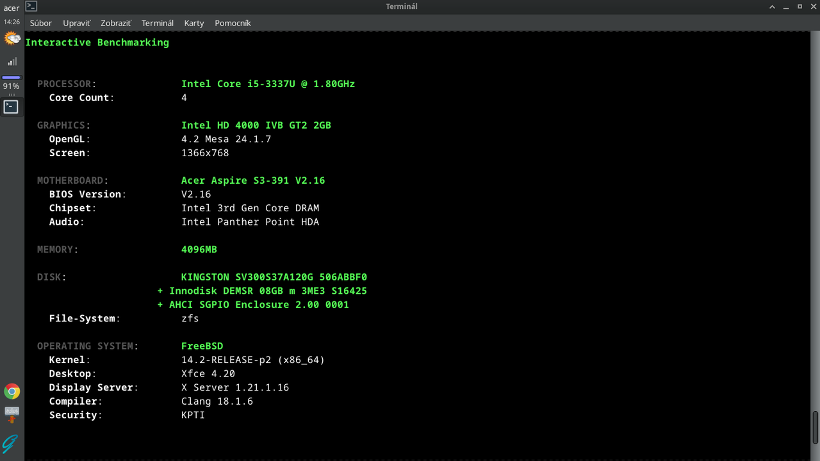Screen dimensions: 820x461
Task: Open the Zobraziť menu
Action: pos(116,23)
